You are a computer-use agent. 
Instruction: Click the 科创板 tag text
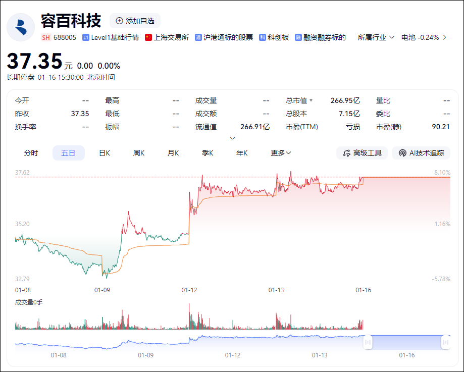[278, 37]
